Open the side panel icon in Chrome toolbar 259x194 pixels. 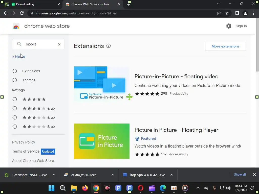coord(237,13)
